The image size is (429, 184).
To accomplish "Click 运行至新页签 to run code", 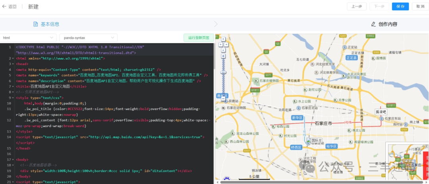I will coord(199,38).
